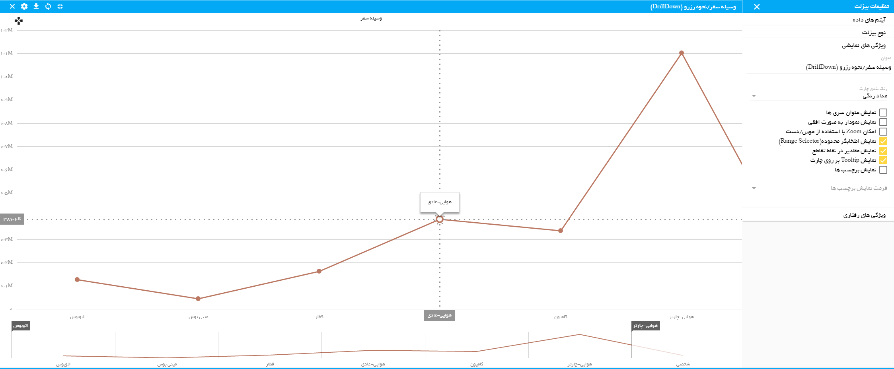Click the اتوبوس range selector start handle
The height and width of the screenshot is (369, 894).
tap(21, 326)
